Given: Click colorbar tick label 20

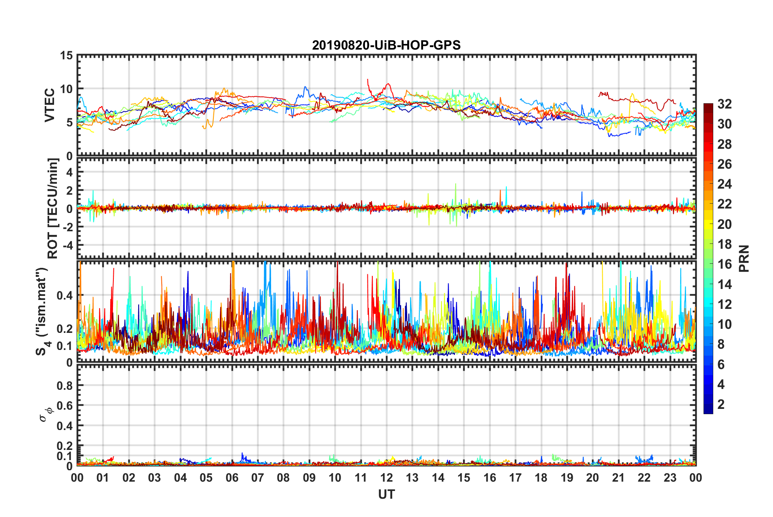Looking at the screenshot, I should (x=724, y=224).
